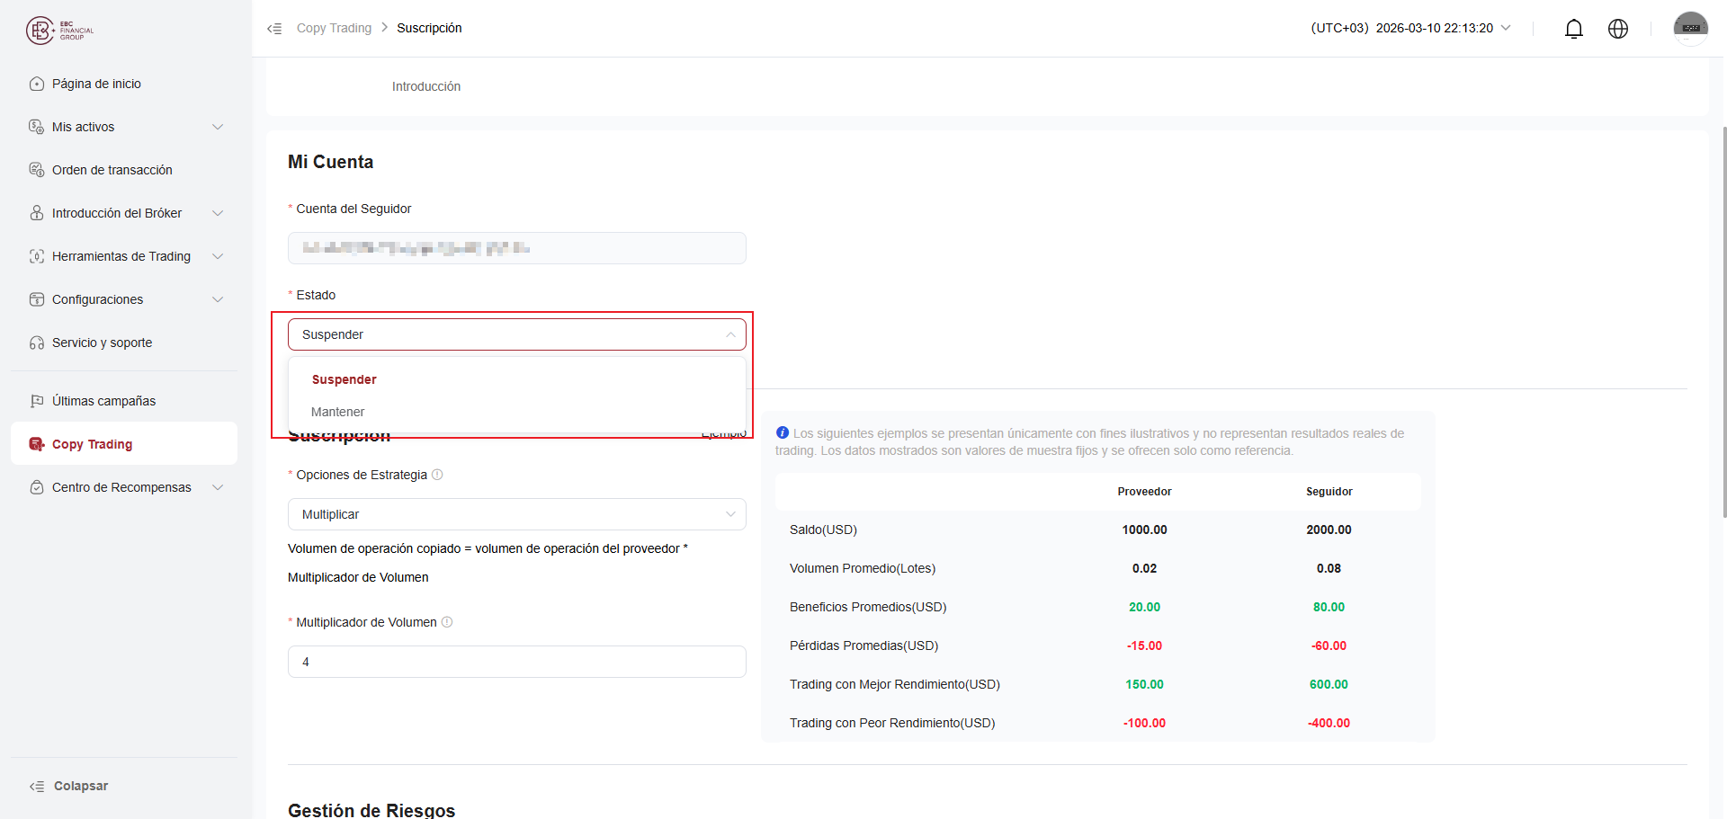Click Beneficios Promedios value 20.00
This screenshot has width=1727, height=819.
tap(1144, 607)
